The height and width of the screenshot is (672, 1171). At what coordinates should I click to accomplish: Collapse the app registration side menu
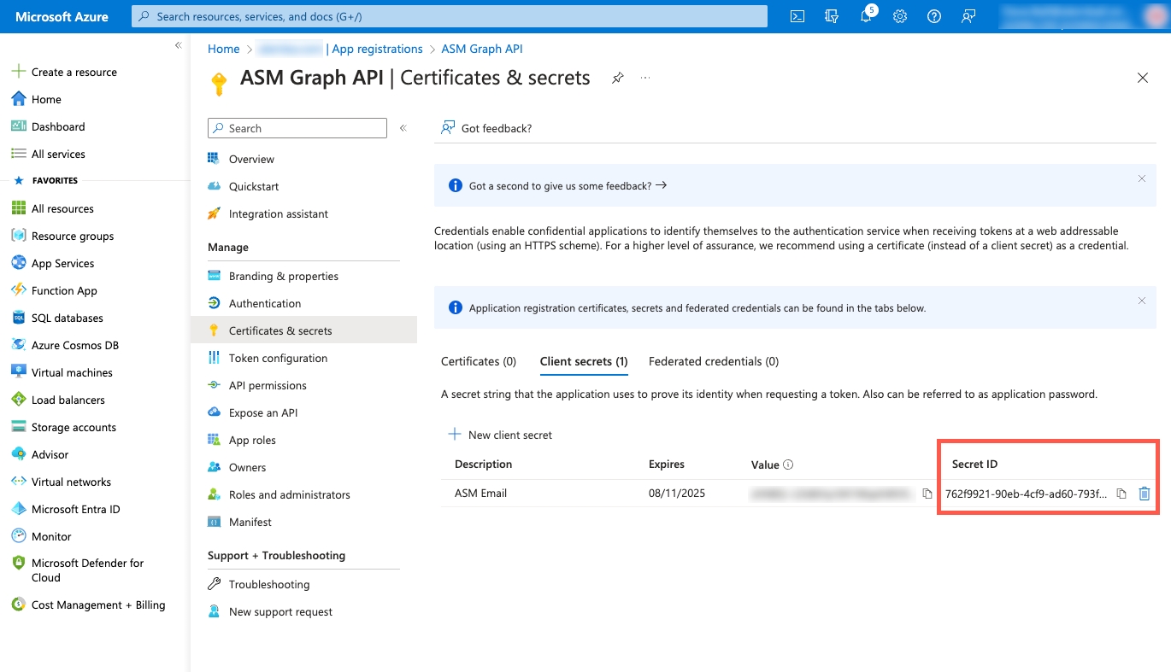pyautogui.click(x=403, y=128)
